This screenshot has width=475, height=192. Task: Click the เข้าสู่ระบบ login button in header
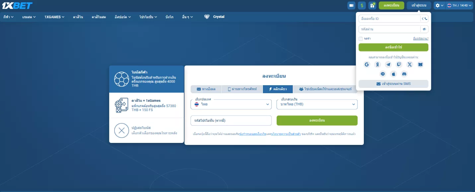pos(419,5)
